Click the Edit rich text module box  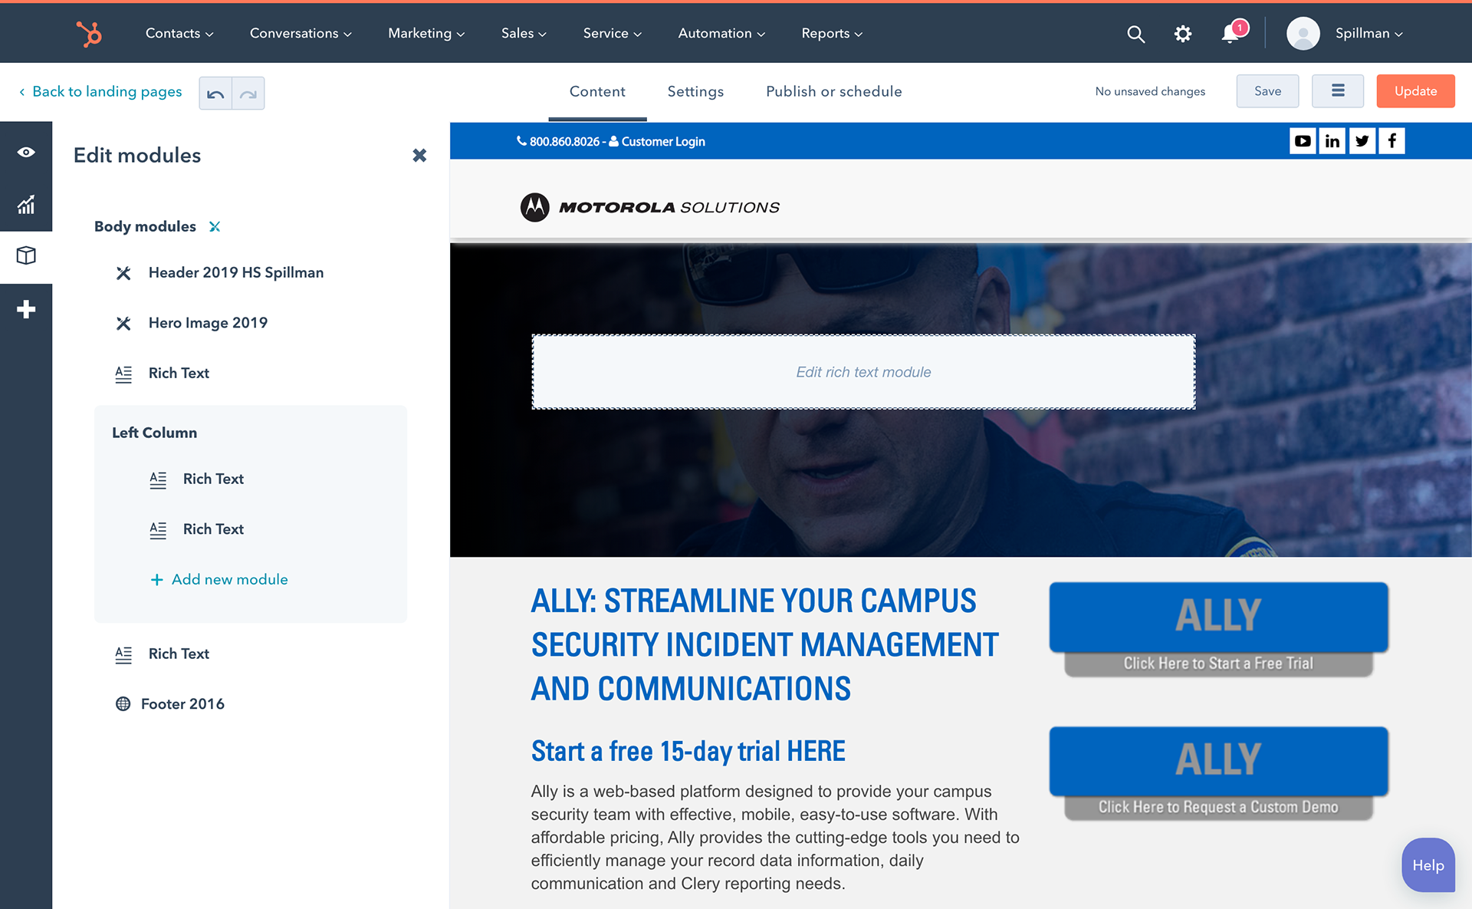pos(863,372)
